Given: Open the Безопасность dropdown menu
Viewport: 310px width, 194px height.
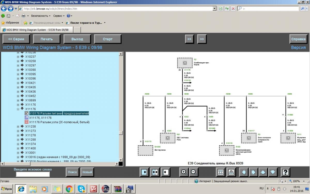Looking at the screenshot, I should pyautogui.click(x=41, y=16).
